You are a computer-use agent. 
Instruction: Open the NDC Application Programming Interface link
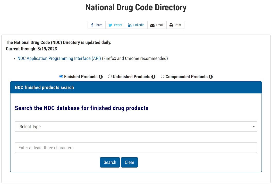pos(59,58)
